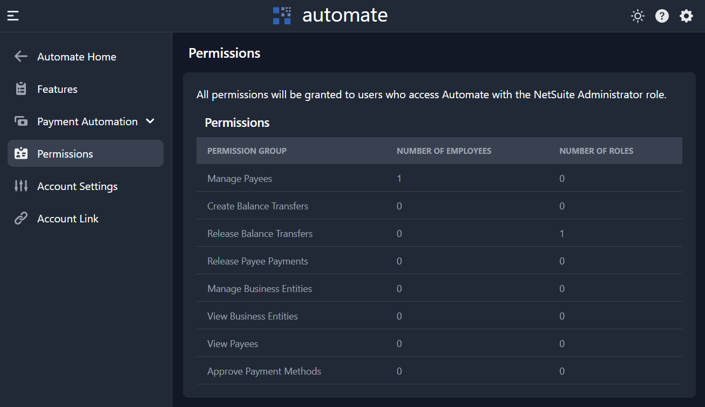
Task: Toggle light/dark theme with the sun icon
Action: 638,16
